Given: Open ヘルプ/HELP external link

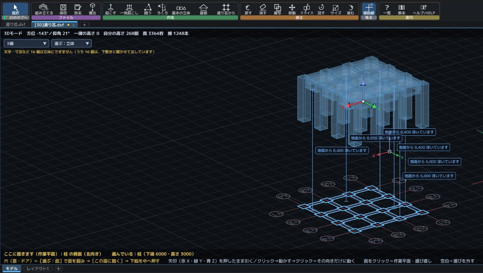Looking at the screenshot, I should click(x=424, y=9).
